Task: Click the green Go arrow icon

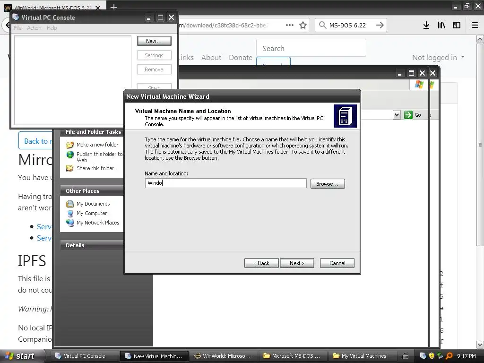Action: [x=408, y=115]
